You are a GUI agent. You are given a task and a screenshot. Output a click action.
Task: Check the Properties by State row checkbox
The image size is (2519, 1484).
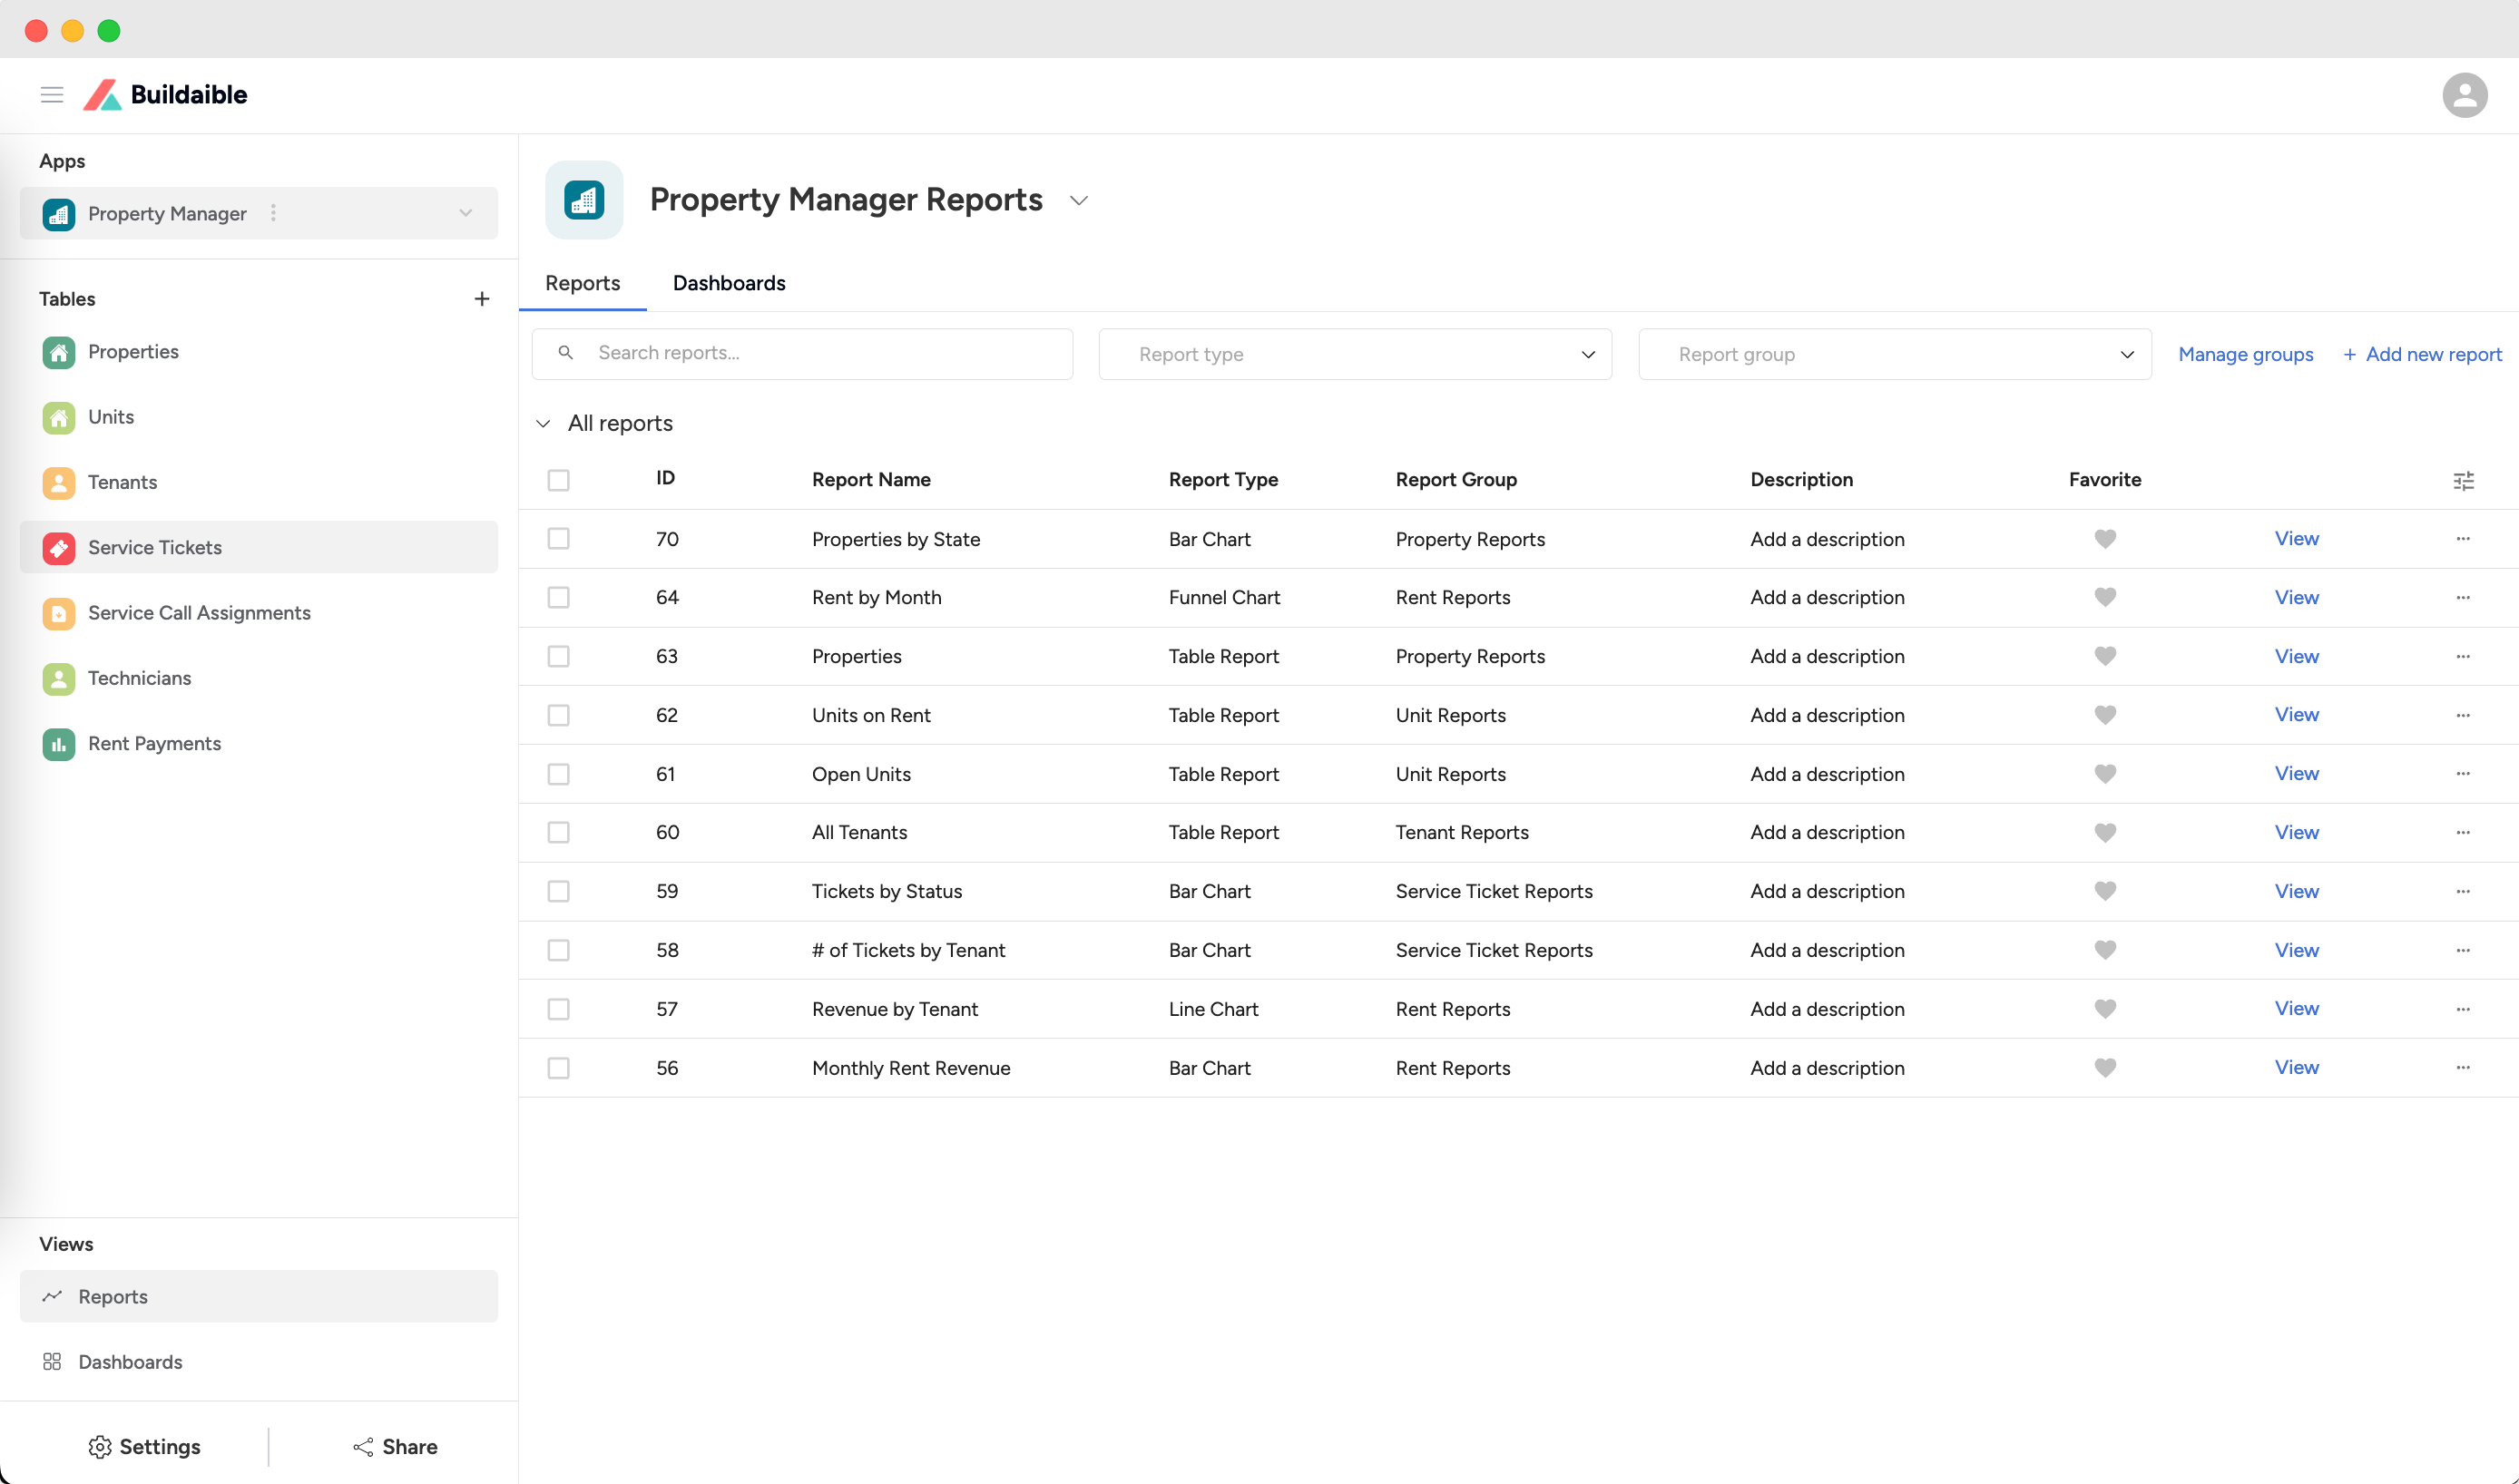(558, 539)
